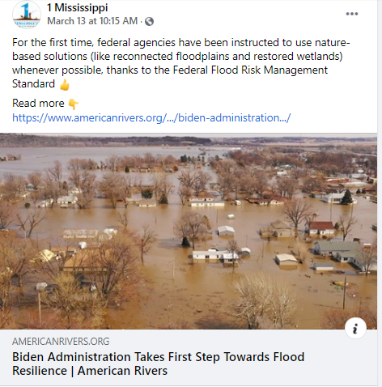
Task: Click the globe public audience icon
Action: 149,21
